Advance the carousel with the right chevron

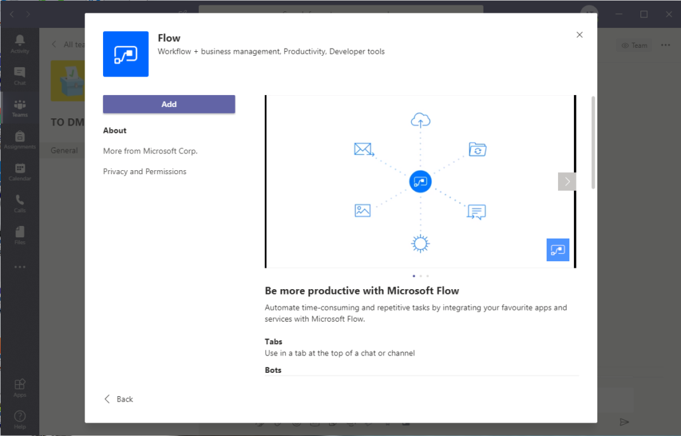point(567,181)
